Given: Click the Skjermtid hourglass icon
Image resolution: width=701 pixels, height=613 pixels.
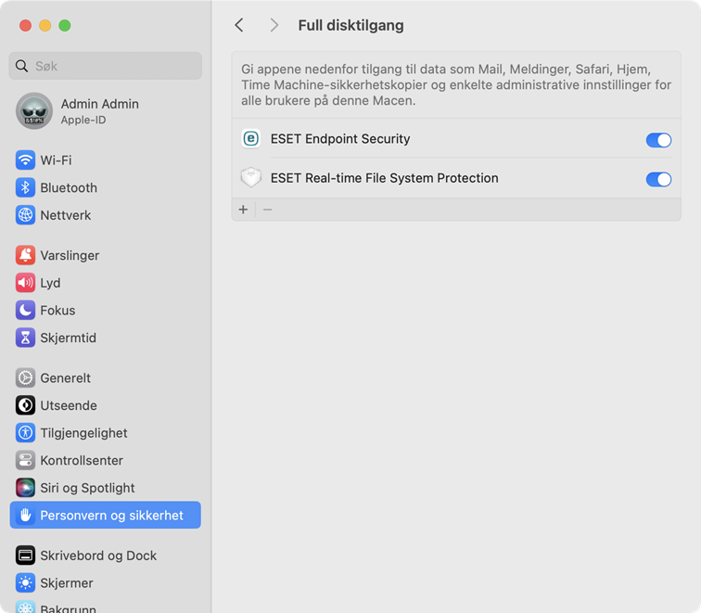Looking at the screenshot, I should pos(25,338).
